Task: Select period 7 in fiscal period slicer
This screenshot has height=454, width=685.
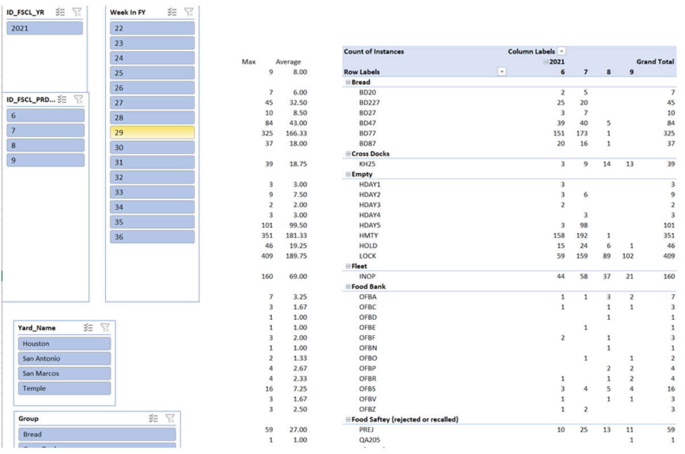Action: point(46,130)
